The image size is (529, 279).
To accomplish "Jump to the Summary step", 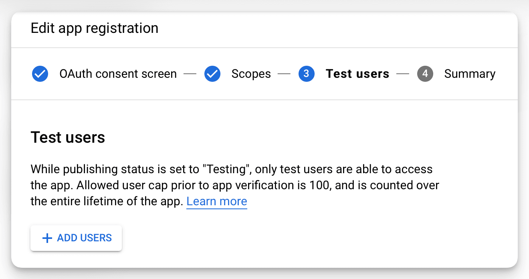I will click(470, 74).
